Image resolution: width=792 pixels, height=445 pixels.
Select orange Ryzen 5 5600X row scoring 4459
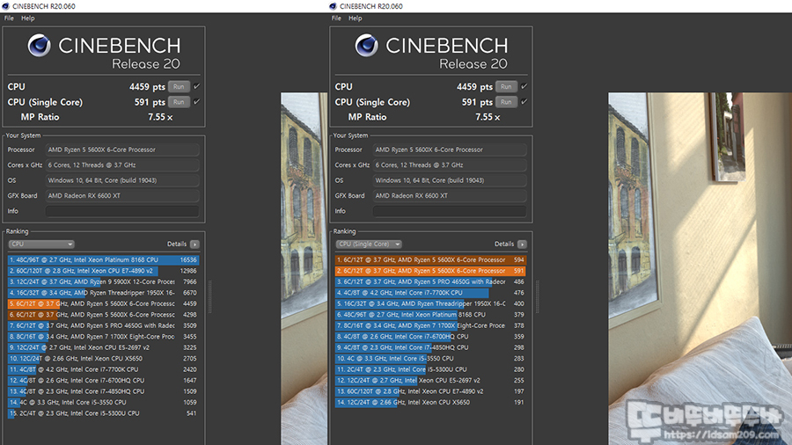click(x=103, y=303)
